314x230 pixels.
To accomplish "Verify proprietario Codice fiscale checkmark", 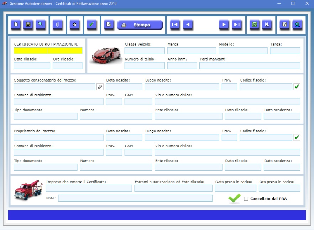I will point(297,137).
